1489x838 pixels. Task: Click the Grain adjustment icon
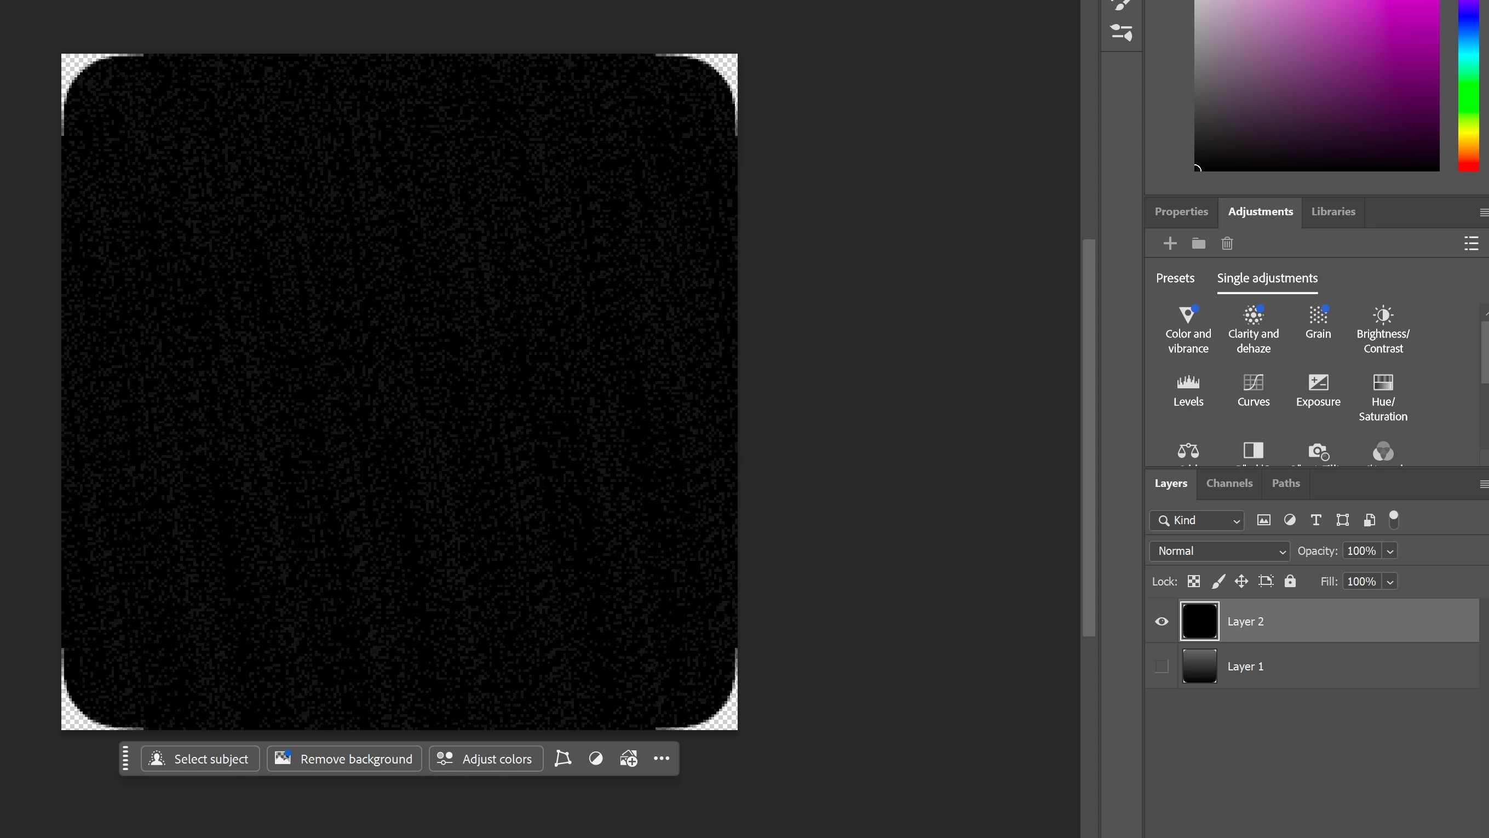pyautogui.click(x=1318, y=322)
